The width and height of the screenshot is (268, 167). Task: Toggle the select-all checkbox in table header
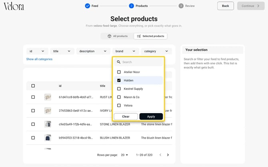33,86
